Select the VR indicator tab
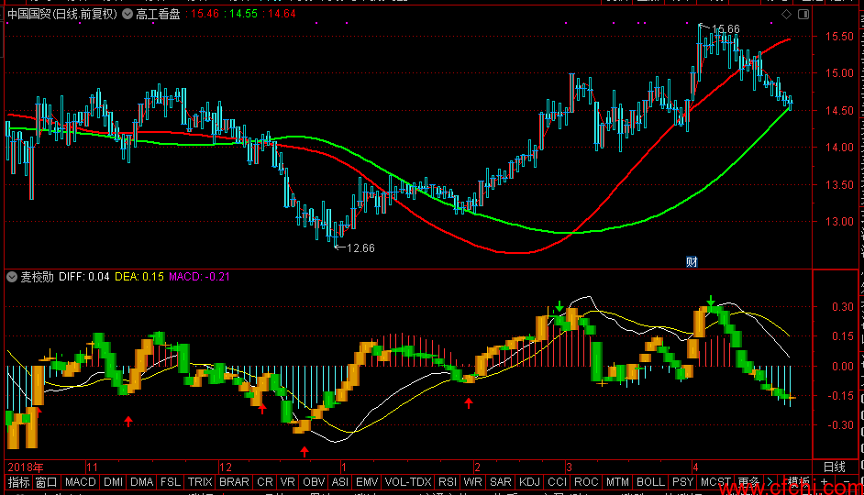 pyautogui.click(x=288, y=482)
